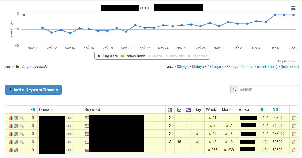Sort table by PR column
Image resolution: width=302 pixels, height=158 pixels.
(33, 109)
